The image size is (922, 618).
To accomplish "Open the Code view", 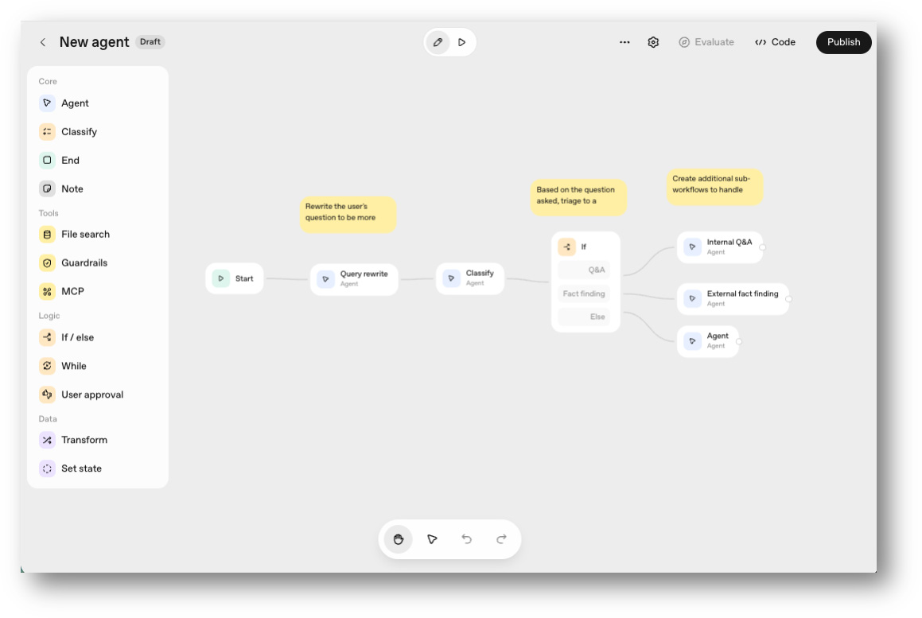I will pyautogui.click(x=776, y=42).
